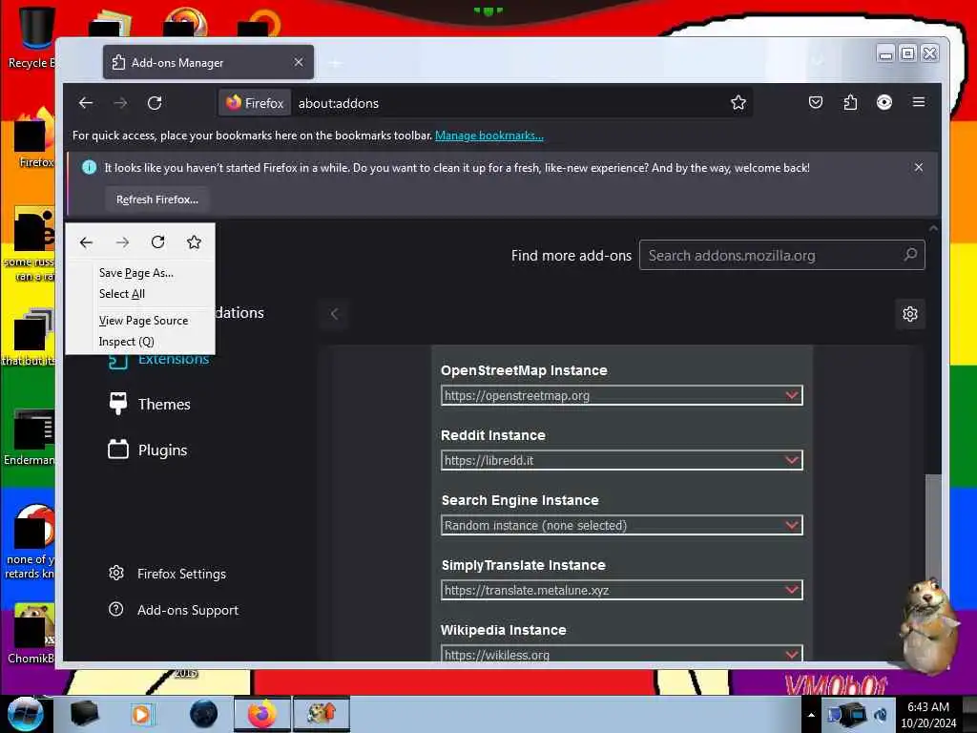Close the Add-ons Manager tab
Viewport: 977px width, 733px height.
tap(299, 62)
